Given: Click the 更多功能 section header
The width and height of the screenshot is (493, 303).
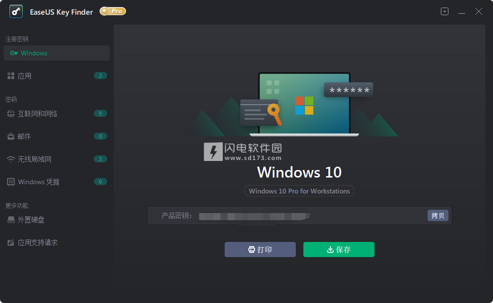Looking at the screenshot, I should click(x=17, y=205).
